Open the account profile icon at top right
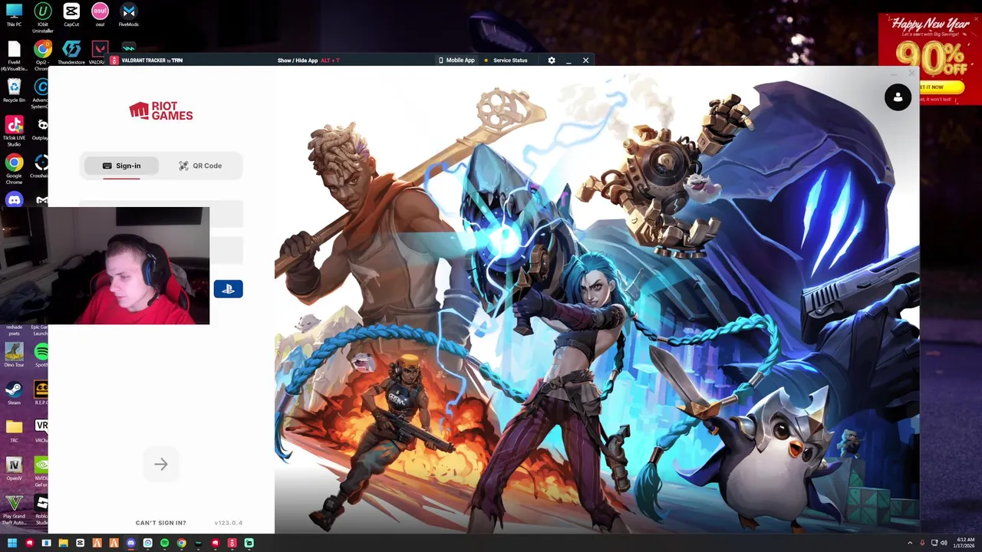 coord(898,97)
